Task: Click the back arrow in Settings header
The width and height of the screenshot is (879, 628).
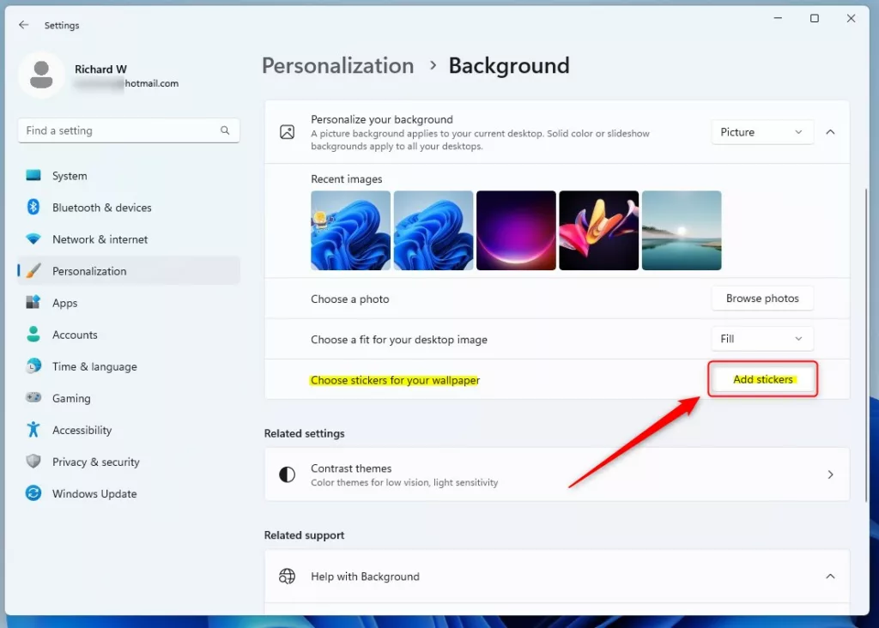Action: tap(23, 25)
